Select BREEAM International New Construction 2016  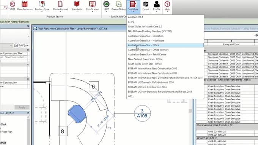(x=165, y=73)
